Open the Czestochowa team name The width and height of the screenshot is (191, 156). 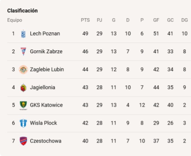coord(45,141)
